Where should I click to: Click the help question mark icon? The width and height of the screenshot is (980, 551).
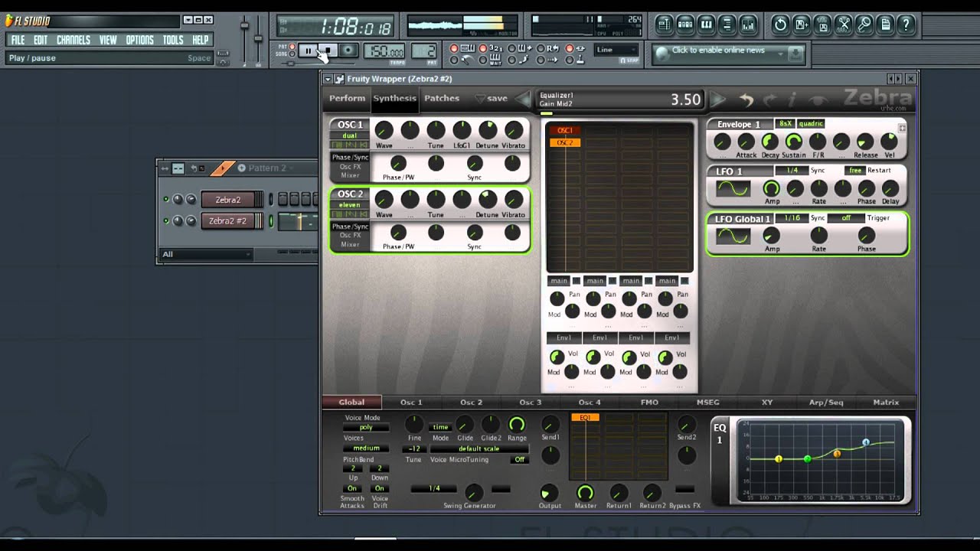pyautogui.click(x=906, y=24)
